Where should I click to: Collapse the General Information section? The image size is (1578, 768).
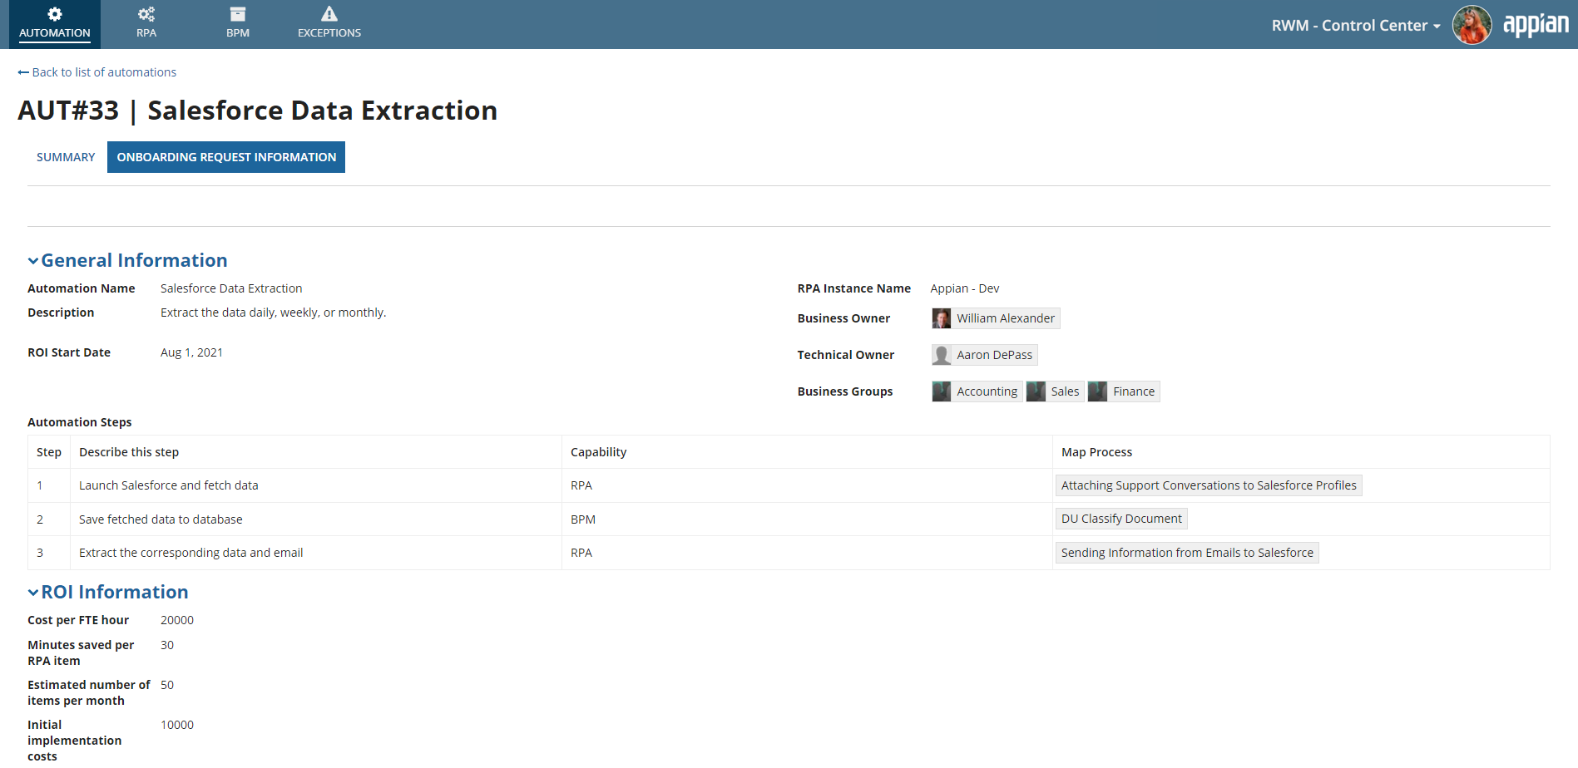click(x=33, y=261)
